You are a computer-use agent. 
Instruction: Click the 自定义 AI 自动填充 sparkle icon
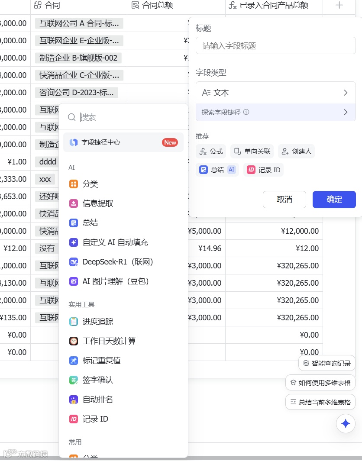click(74, 242)
